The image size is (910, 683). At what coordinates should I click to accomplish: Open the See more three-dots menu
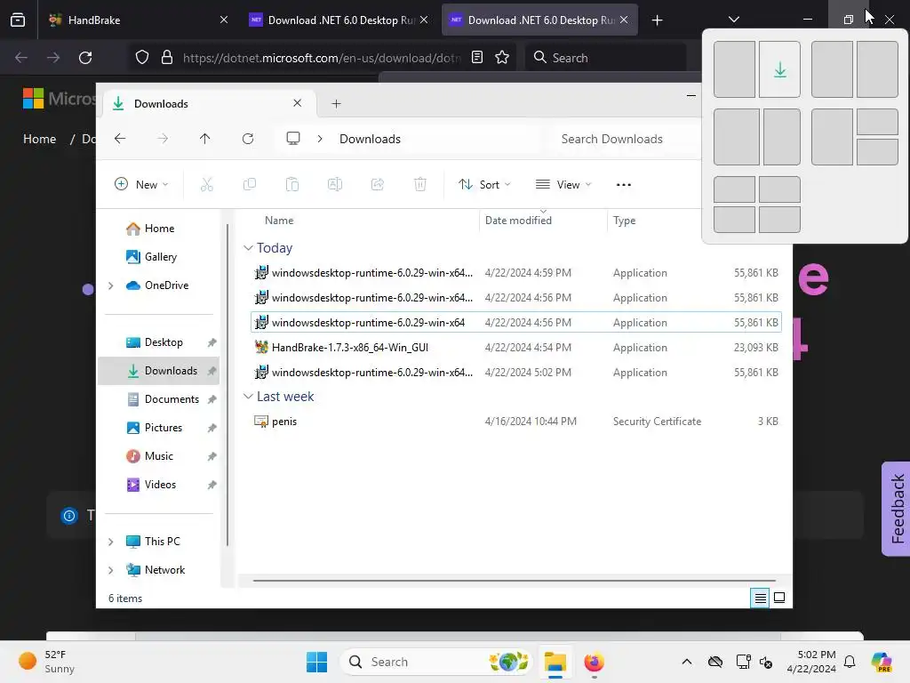point(623,185)
